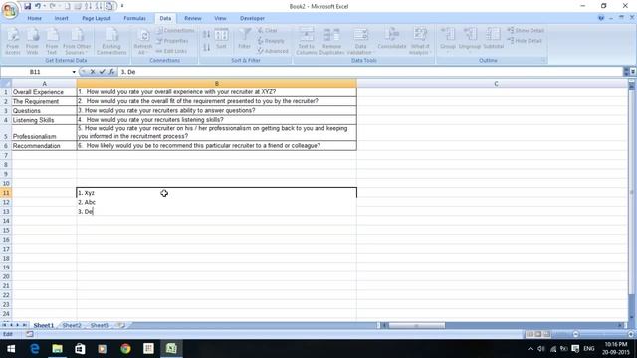Open Microsoft Edge from taskbar
The width and height of the screenshot is (637, 358).
[x=35, y=349]
